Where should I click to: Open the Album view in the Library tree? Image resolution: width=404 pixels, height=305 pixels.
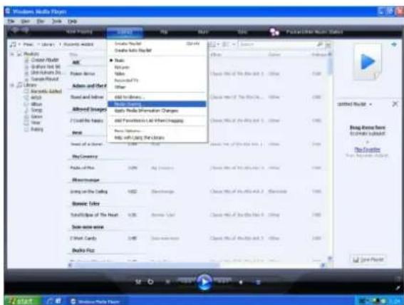36,104
